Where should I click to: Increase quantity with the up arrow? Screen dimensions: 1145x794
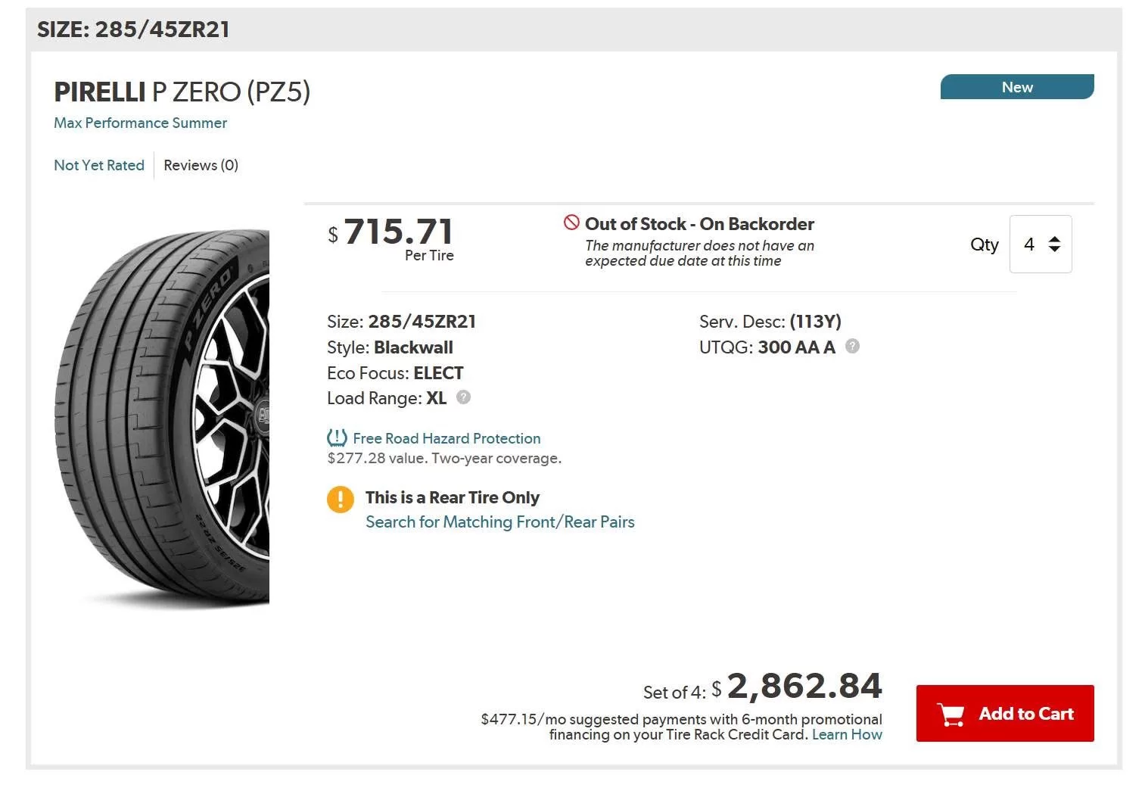tap(1054, 238)
